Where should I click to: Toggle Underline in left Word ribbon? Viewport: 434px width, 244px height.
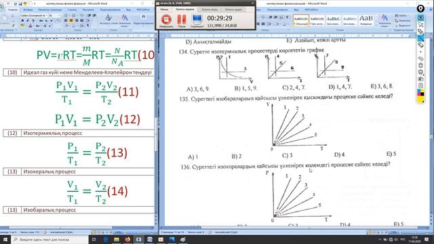pyautogui.click(x=33, y=20)
